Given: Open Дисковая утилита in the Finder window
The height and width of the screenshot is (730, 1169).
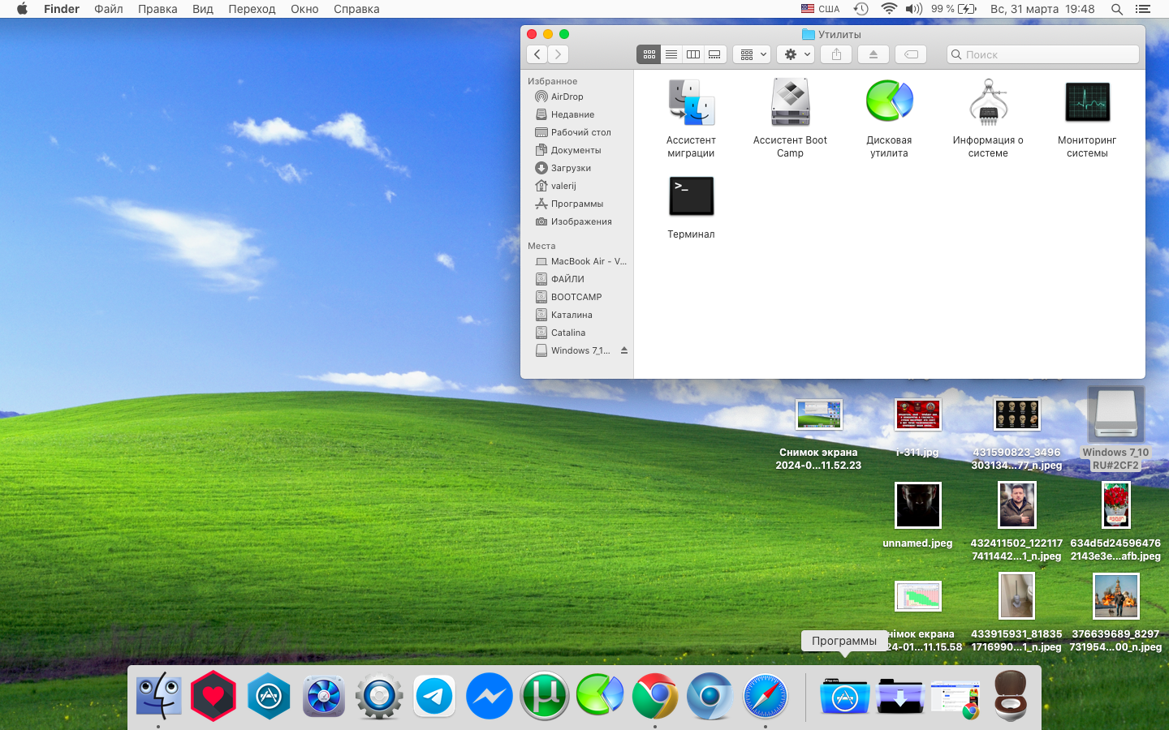Looking at the screenshot, I should tap(889, 103).
